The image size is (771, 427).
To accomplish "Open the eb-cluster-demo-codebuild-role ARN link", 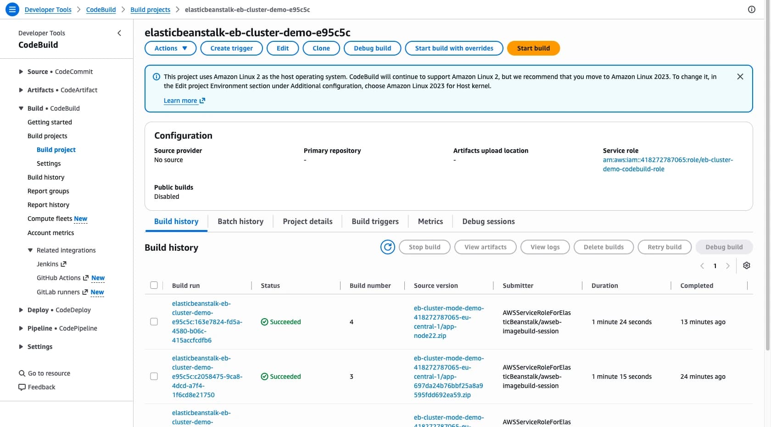I will point(668,164).
